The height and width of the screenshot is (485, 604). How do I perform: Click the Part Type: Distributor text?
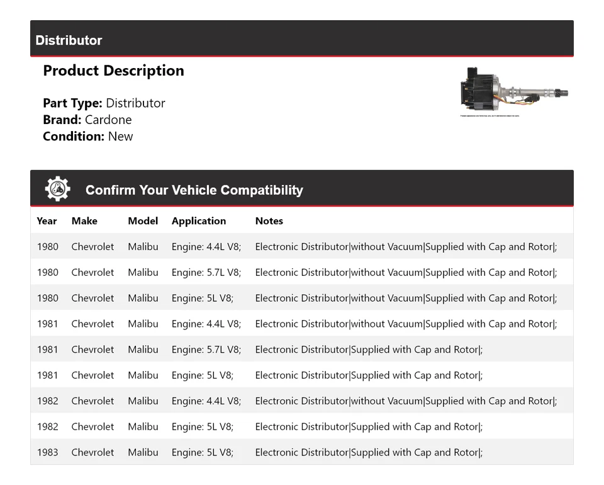[104, 103]
